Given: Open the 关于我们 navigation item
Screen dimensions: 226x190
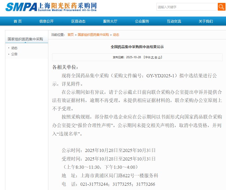Looking at the screenshot, I should pyautogui.click(x=206, y=21).
